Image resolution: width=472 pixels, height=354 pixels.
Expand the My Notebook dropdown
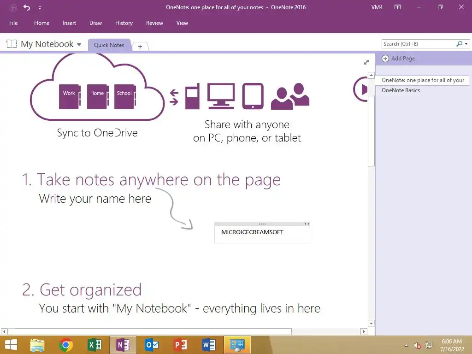coord(79,45)
